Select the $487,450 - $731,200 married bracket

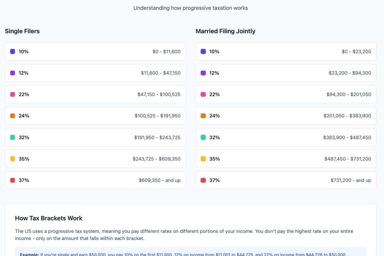coord(286,159)
